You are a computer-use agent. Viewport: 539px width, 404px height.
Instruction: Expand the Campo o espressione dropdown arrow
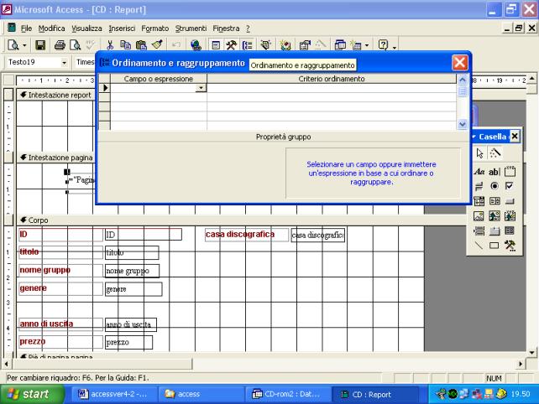(201, 88)
